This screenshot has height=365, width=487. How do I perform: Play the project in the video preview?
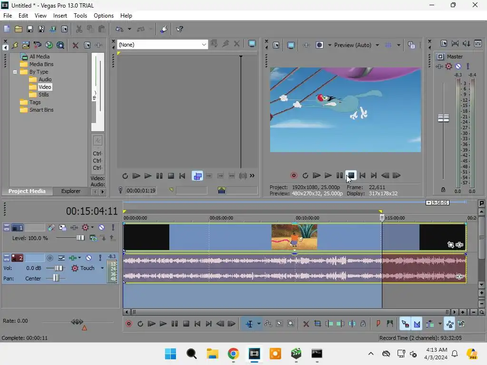328,176
